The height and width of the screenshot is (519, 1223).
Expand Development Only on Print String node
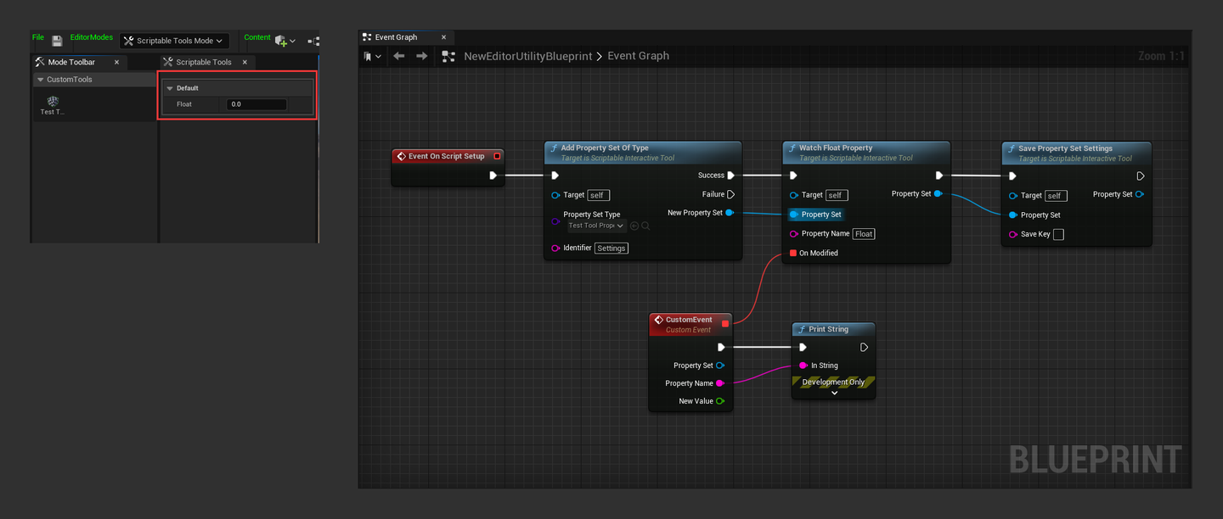833,392
